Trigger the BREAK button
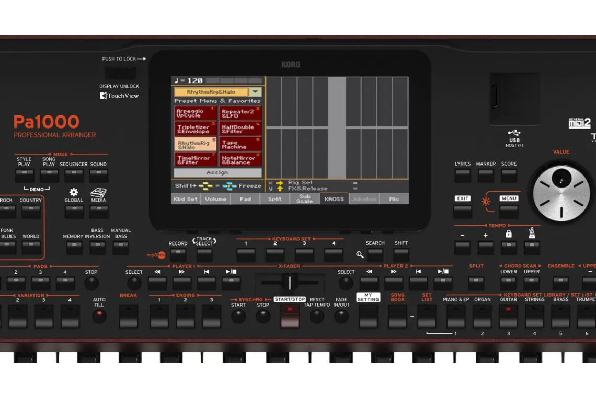 coord(129,316)
